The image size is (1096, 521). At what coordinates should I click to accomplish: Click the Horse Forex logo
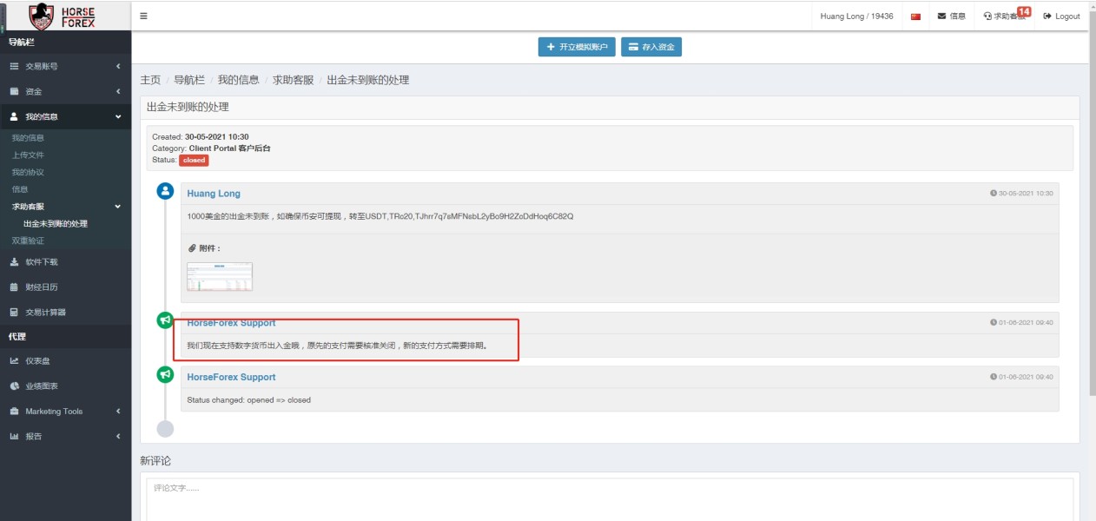pos(62,16)
